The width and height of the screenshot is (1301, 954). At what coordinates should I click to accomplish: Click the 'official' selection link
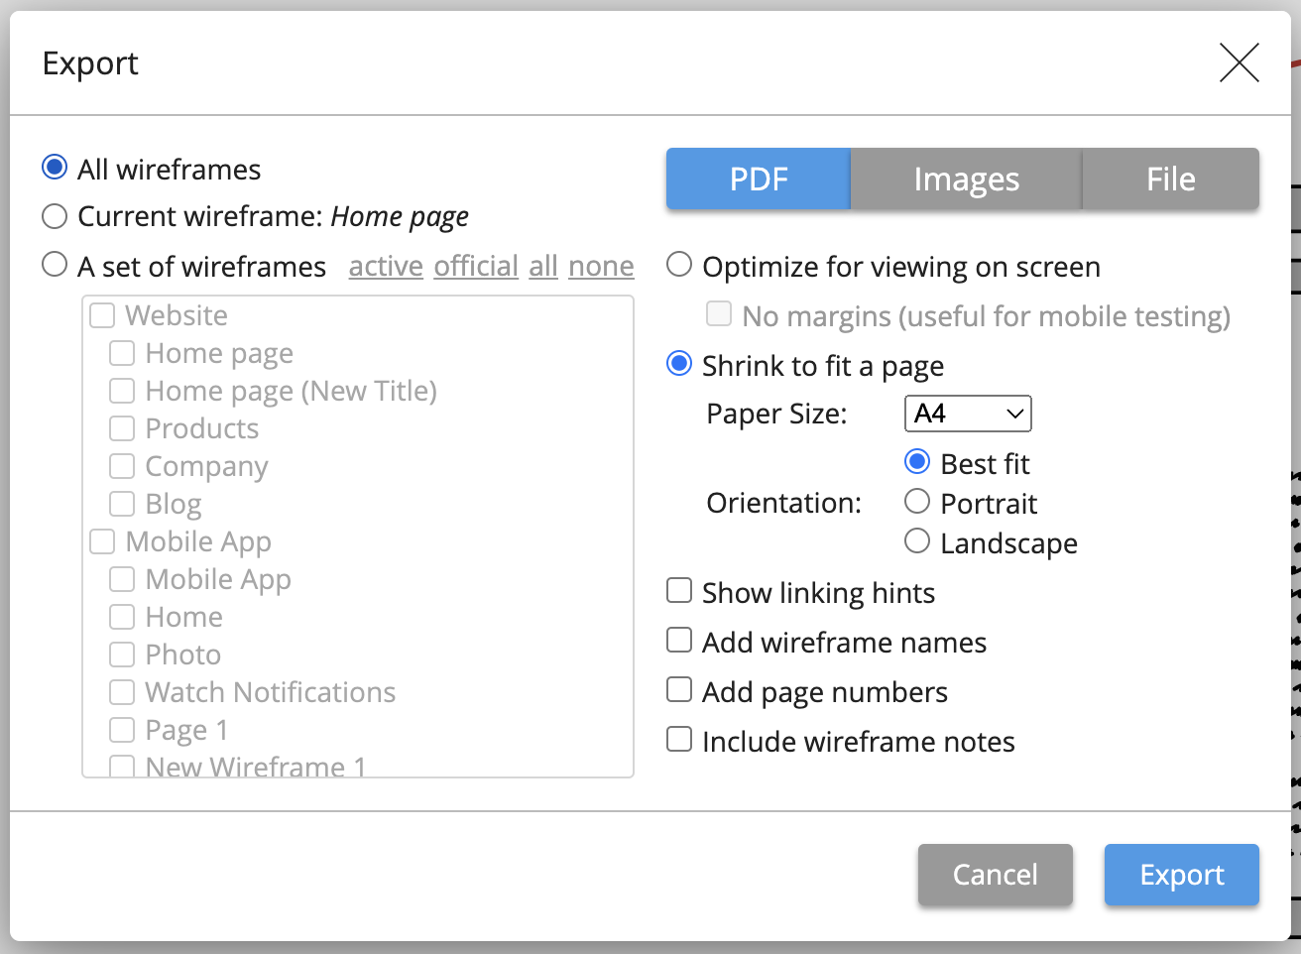click(476, 267)
